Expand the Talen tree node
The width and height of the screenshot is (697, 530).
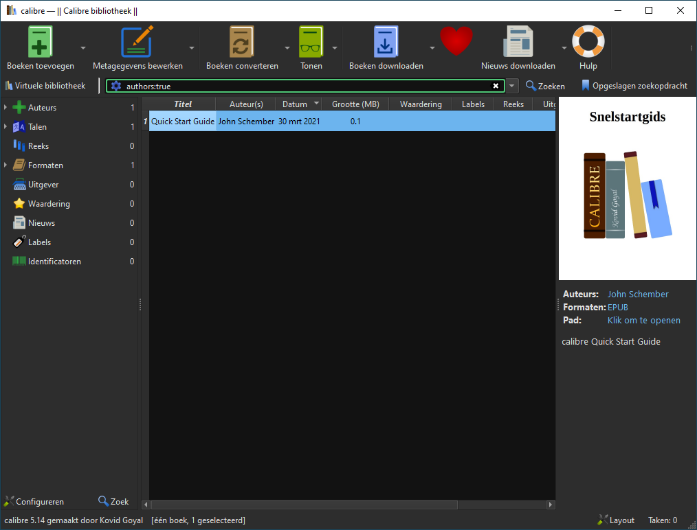tap(5, 126)
